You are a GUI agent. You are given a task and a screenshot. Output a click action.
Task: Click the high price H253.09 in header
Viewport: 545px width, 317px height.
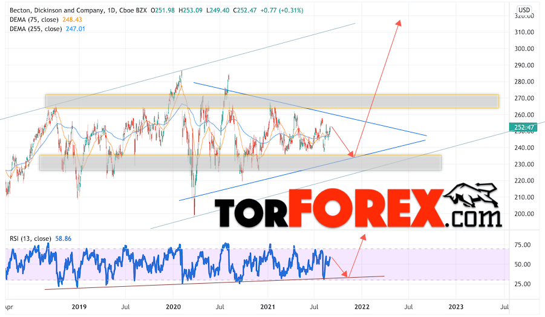pyautogui.click(x=190, y=10)
